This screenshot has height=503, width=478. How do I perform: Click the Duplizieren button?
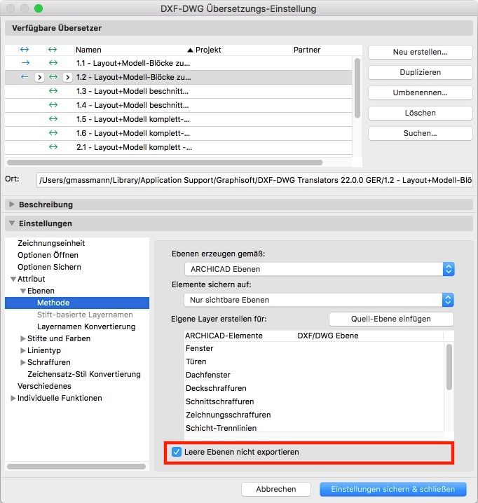[421, 72]
